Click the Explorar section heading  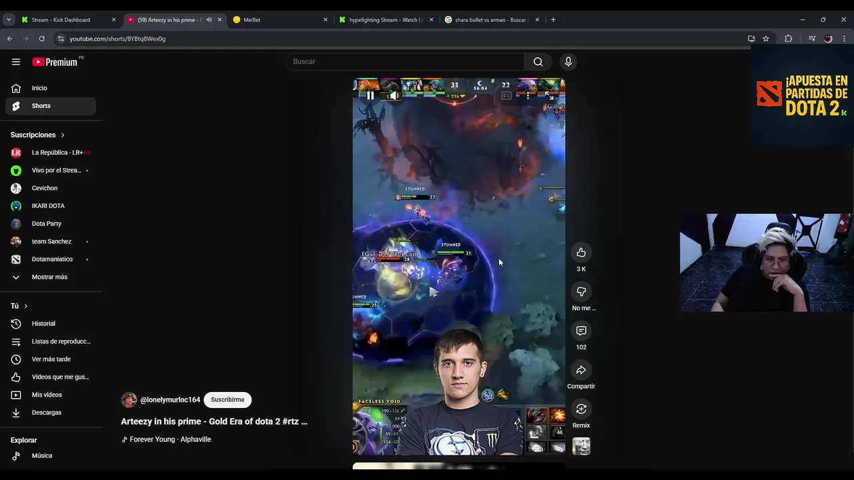[x=23, y=440]
